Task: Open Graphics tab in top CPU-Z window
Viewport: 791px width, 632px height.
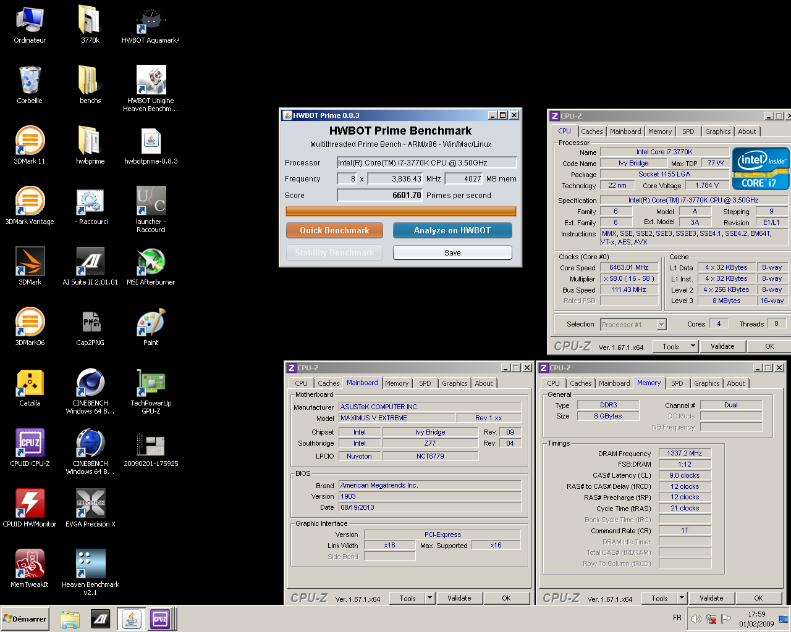Action: [717, 131]
